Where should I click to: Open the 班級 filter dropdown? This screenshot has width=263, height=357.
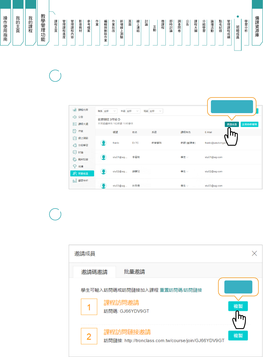(156, 111)
